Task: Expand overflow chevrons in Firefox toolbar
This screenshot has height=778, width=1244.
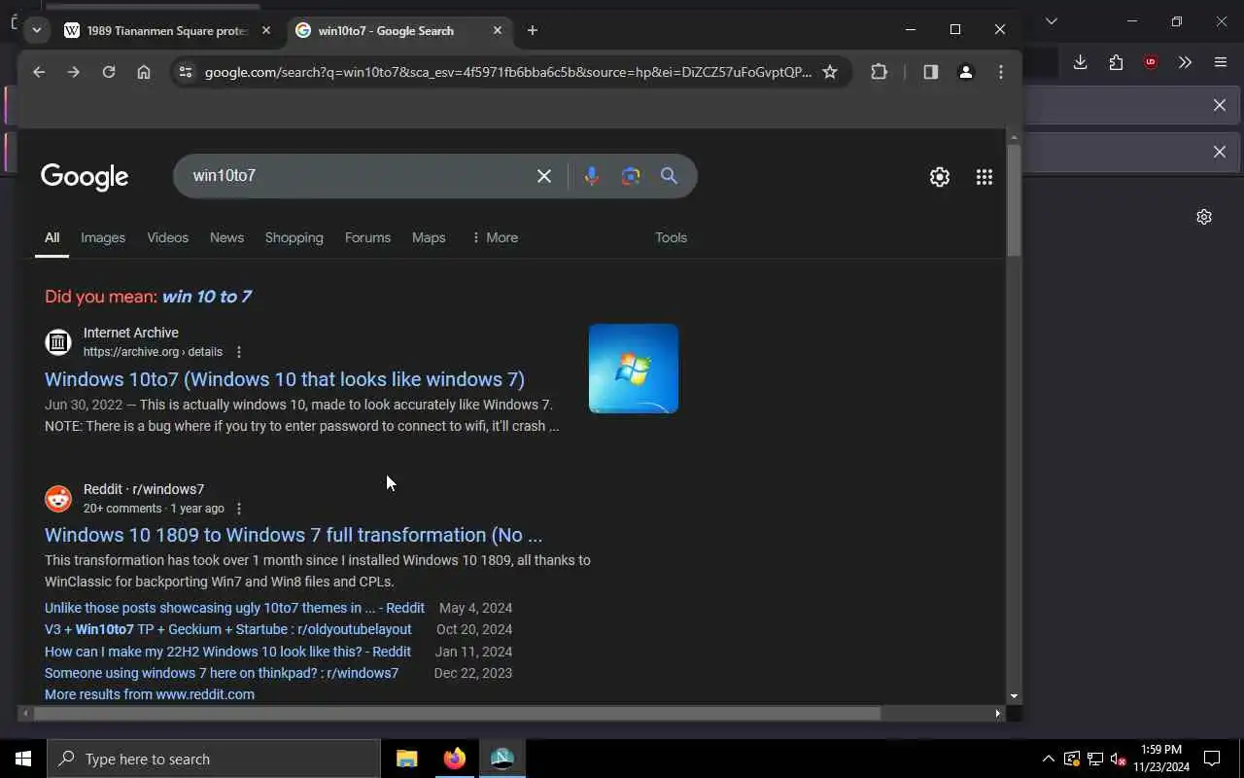Action: (x=1185, y=62)
